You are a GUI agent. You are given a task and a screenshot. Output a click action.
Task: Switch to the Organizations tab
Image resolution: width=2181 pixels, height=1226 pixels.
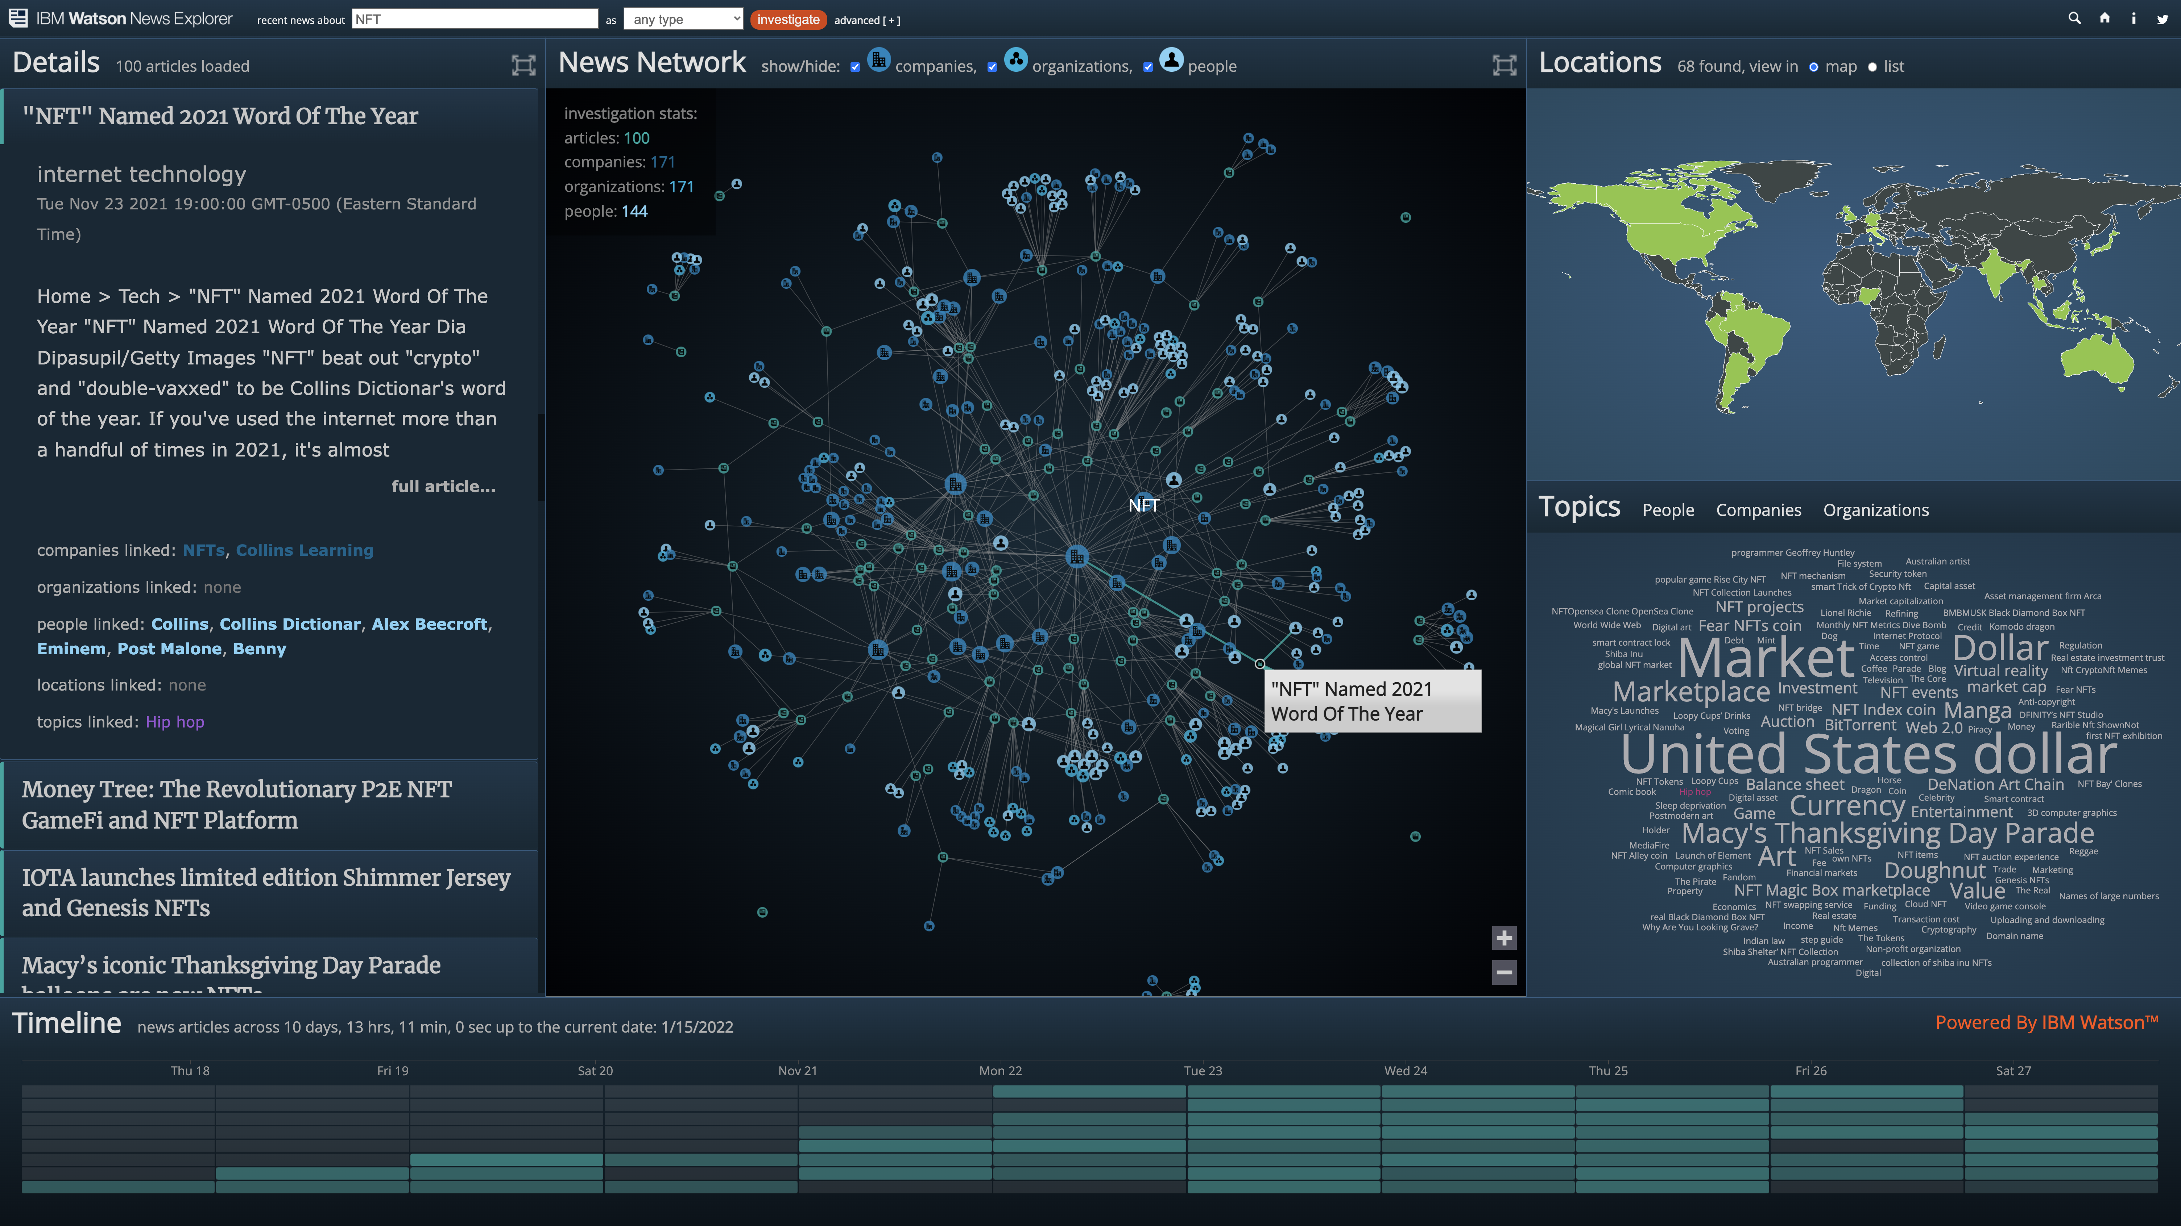[1875, 509]
